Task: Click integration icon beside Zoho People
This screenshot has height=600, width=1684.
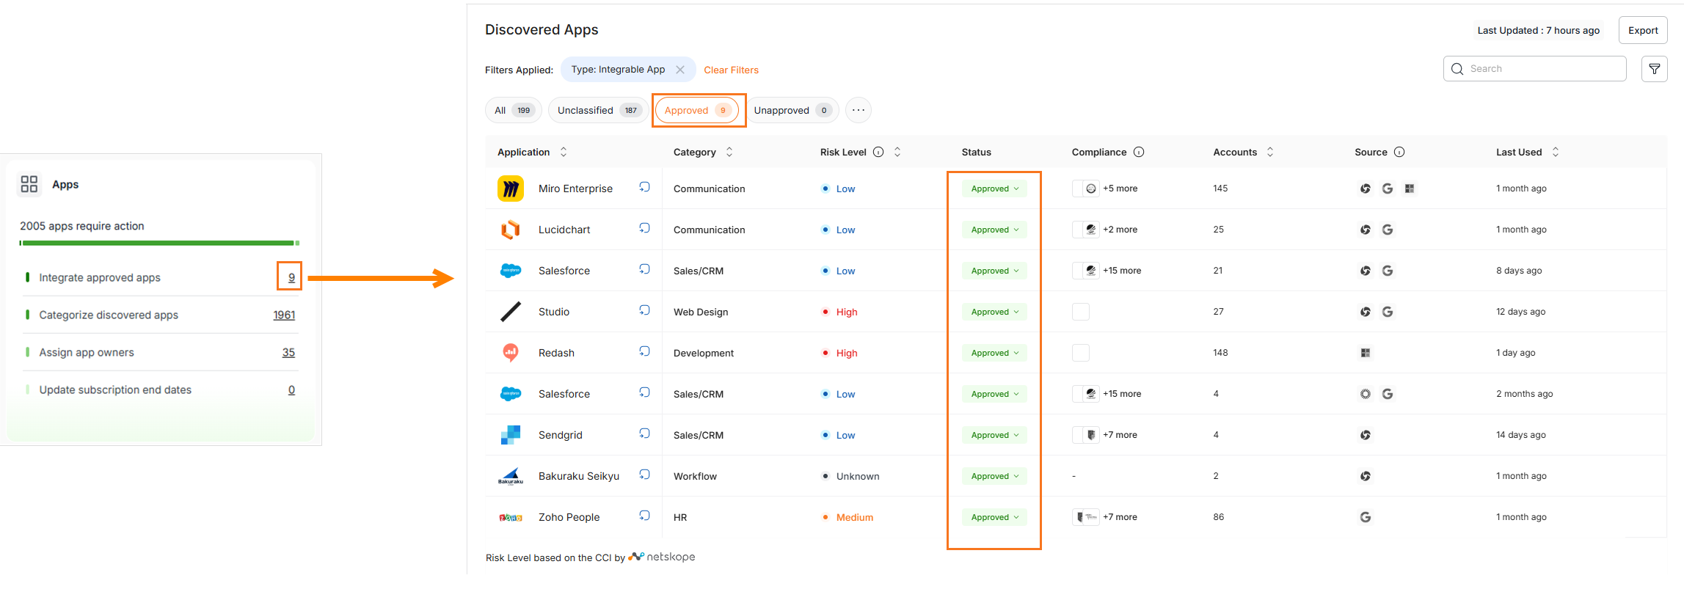Action: click(644, 516)
